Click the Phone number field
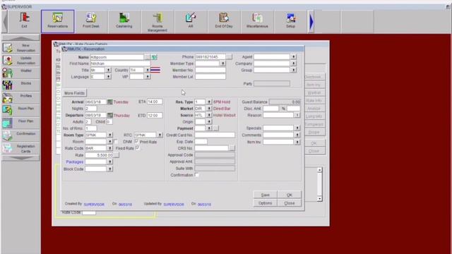This screenshot has width=452, height=254. tap(210, 56)
